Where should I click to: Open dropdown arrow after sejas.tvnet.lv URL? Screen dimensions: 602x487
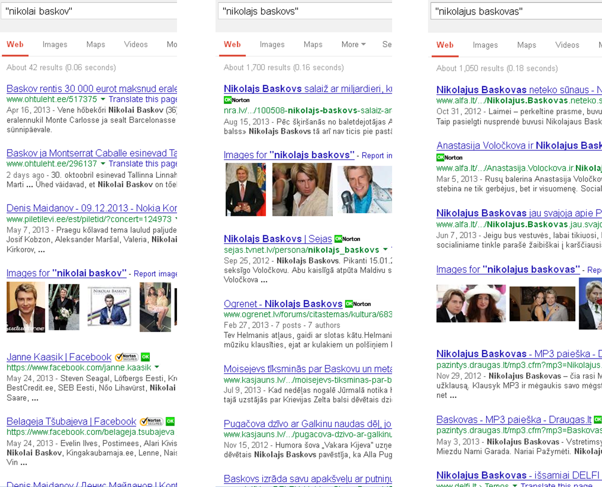coord(385,250)
